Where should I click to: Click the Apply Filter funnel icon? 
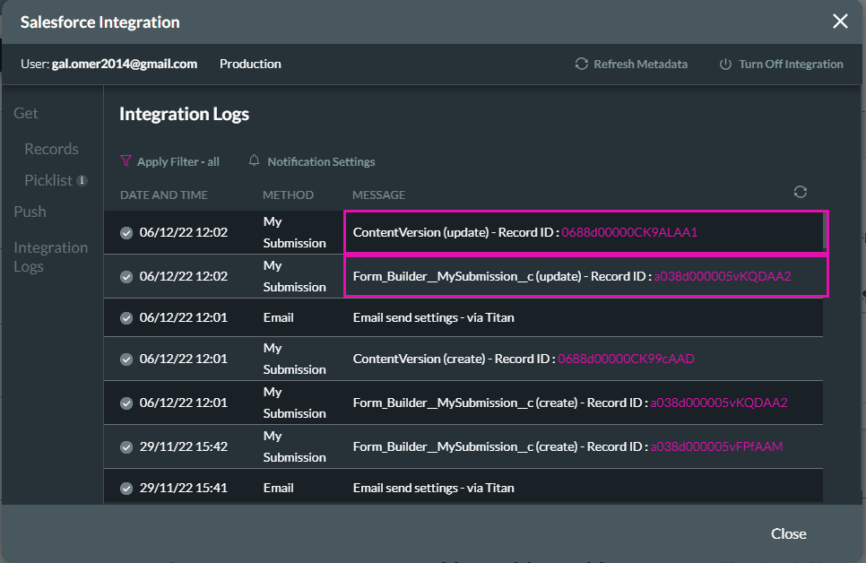pyautogui.click(x=127, y=161)
